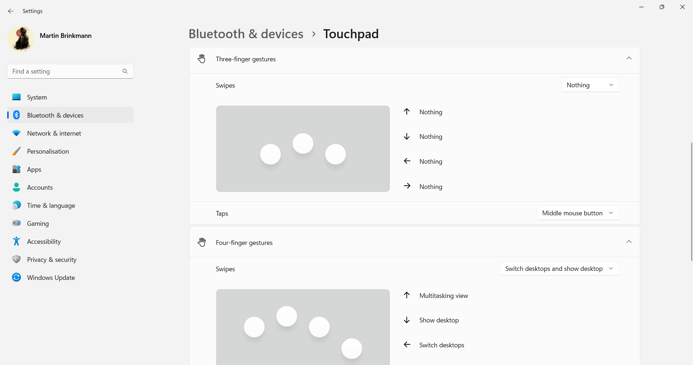Navigate back using the arrow button
Image resolution: width=693 pixels, height=365 pixels.
click(10, 11)
